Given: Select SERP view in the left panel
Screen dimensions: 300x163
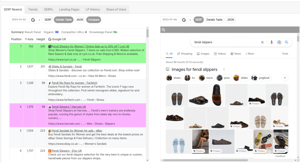Looking at the screenshot, I should pyautogui.click(x=48, y=20).
